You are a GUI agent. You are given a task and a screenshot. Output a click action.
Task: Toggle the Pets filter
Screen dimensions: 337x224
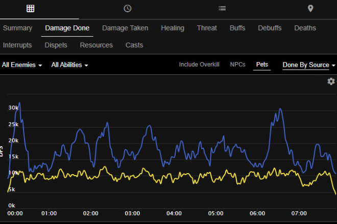[262, 65]
